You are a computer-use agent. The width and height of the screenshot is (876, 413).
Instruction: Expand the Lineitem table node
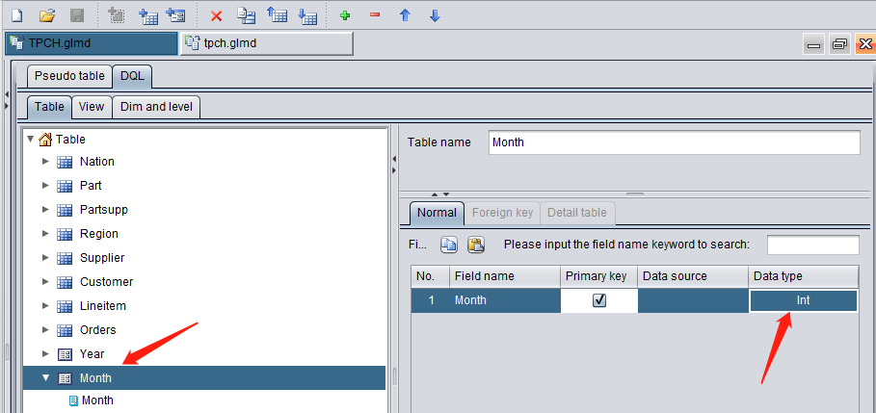[46, 305]
